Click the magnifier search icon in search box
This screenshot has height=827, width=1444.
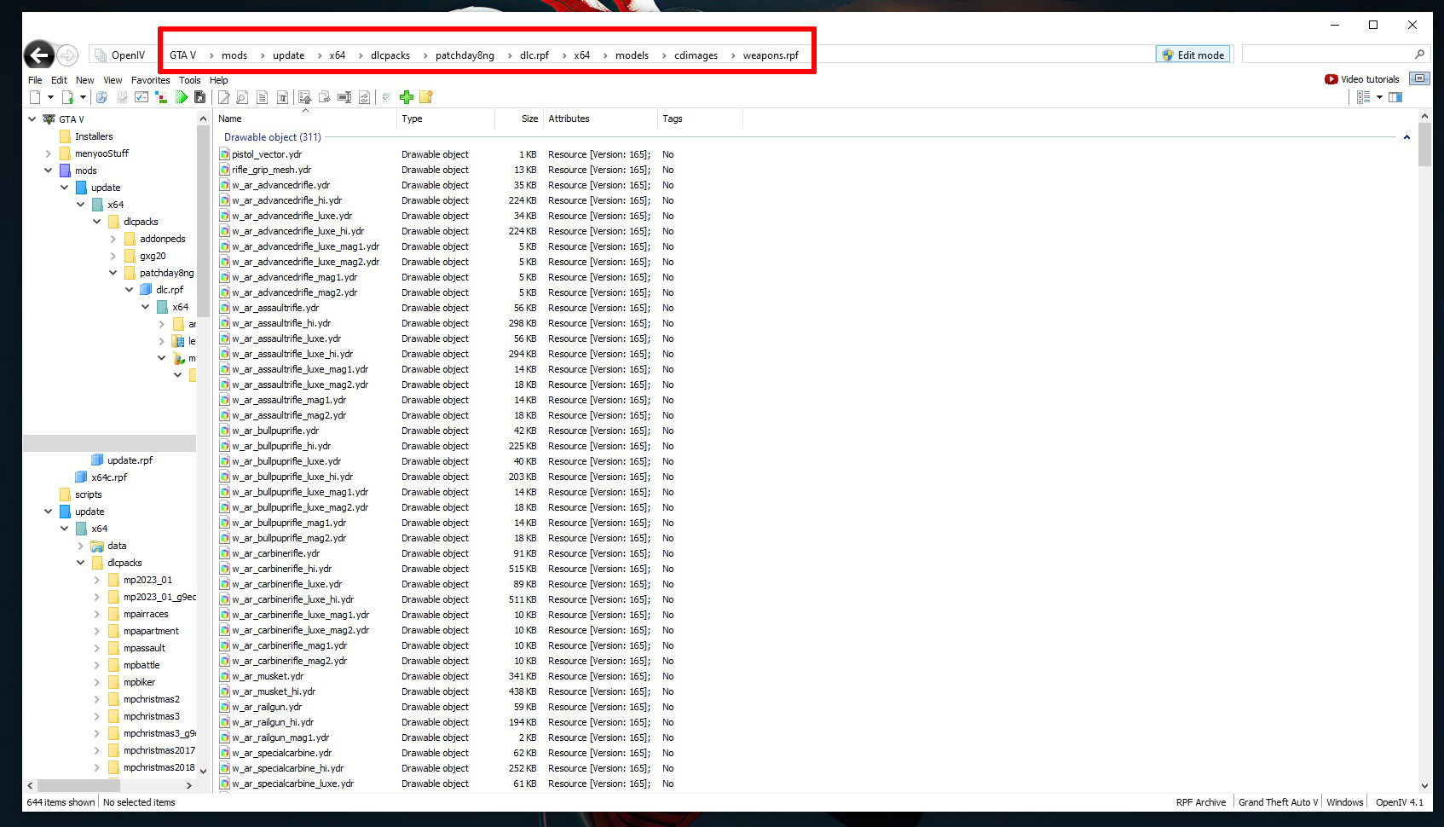(x=1419, y=55)
